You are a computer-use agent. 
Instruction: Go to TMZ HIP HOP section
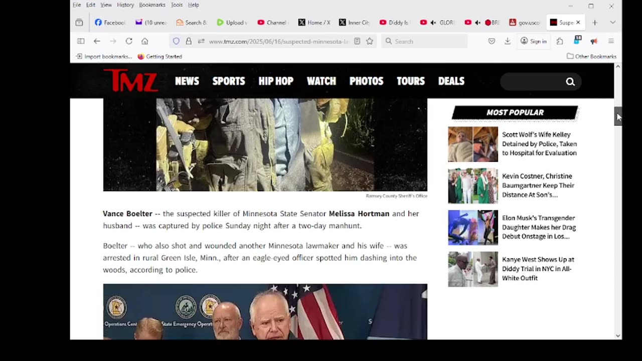click(276, 81)
